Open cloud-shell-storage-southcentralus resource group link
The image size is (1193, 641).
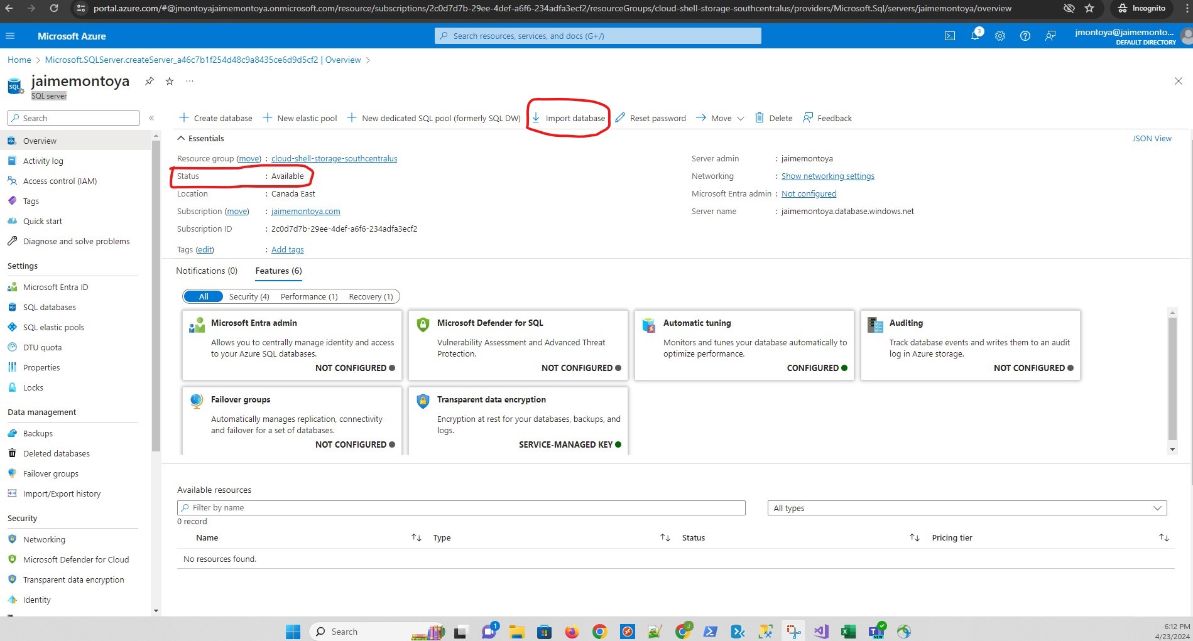pyautogui.click(x=334, y=158)
